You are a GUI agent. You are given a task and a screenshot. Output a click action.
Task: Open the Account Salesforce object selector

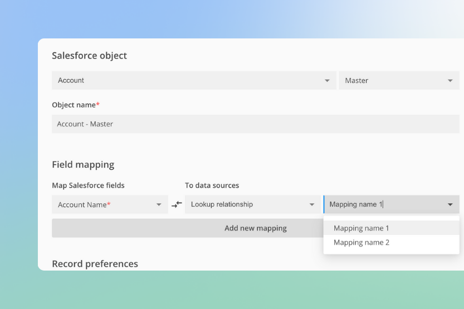pyautogui.click(x=189, y=81)
